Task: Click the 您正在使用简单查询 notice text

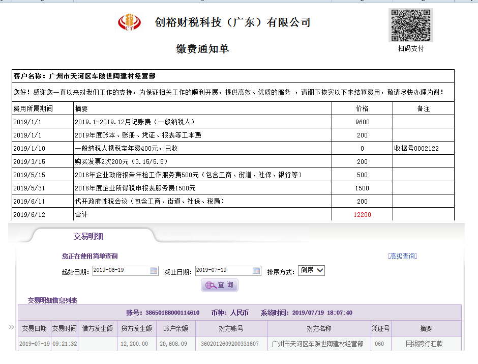Action: tap(89, 256)
